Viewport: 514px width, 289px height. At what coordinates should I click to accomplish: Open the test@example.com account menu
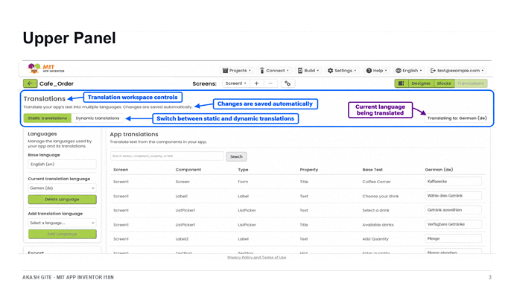click(x=457, y=71)
